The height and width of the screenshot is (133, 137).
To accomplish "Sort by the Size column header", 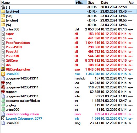I will click(94, 2).
